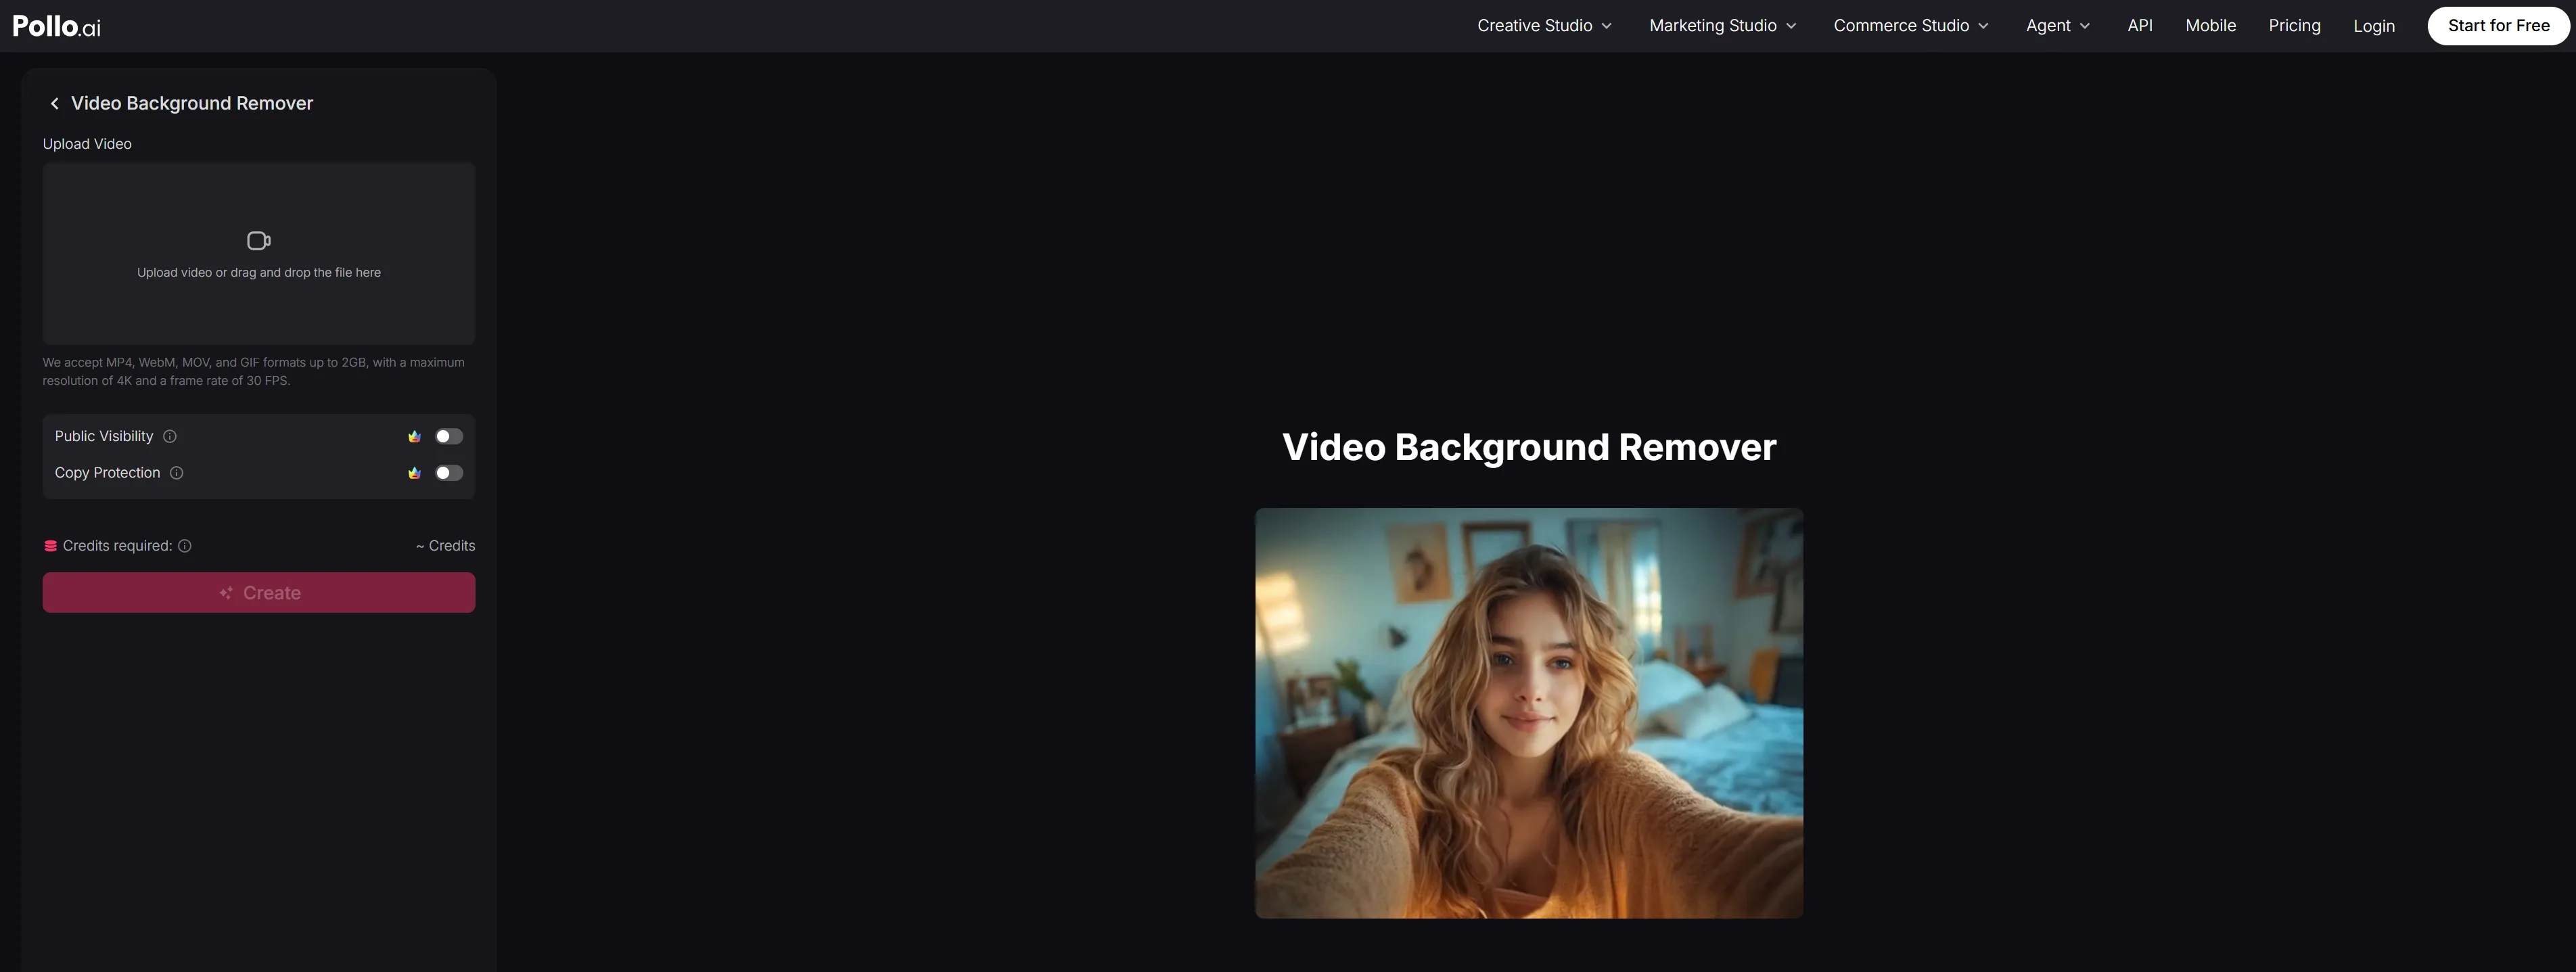Click the red credits coin icon
Screen dimensions: 2576x972
(50, 546)
